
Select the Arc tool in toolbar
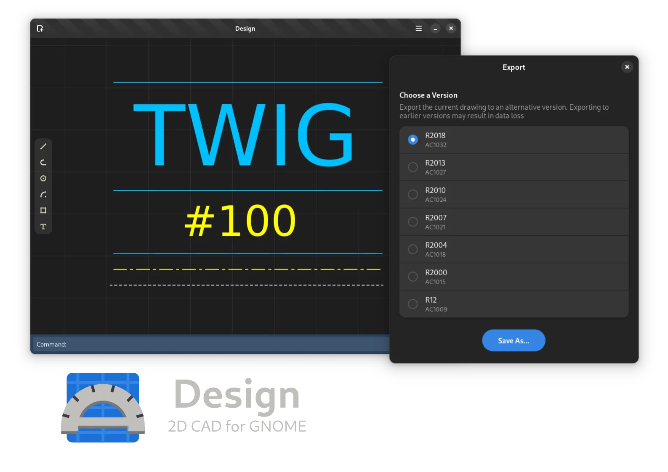click(43, 163)
